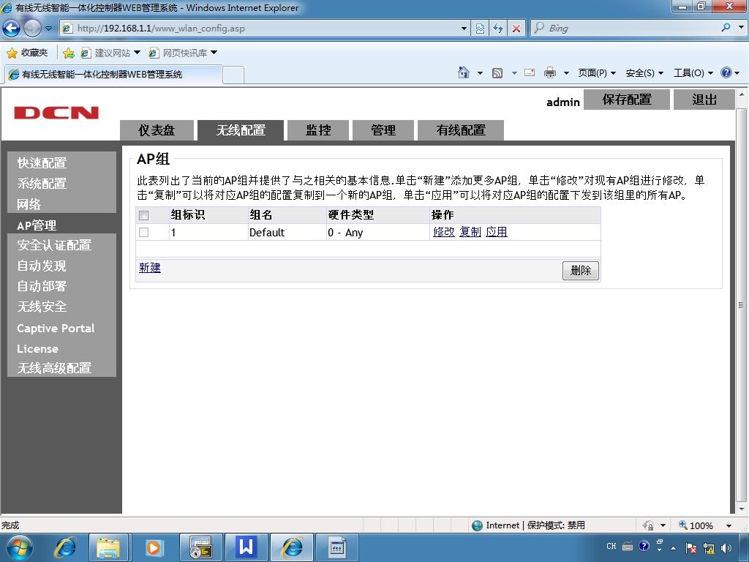
Task: Open the Windows Start orb
Action: click(19, 547)
